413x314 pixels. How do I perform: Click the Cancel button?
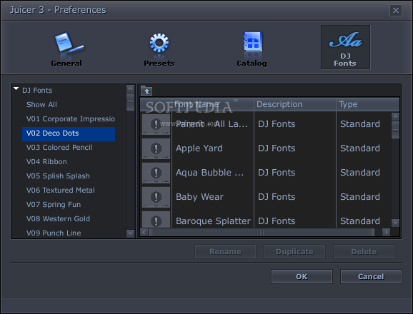[371, 277]
